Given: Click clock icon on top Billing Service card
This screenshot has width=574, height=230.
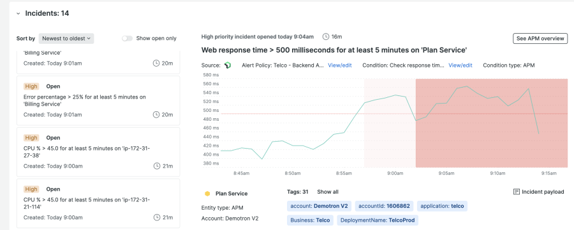Looking at the screenshot, I should click(x=156, y=63).
